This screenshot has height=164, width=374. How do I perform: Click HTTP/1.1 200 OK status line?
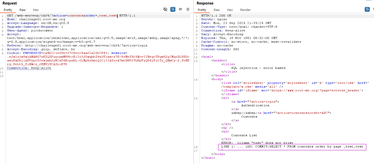tap(216, 15)
